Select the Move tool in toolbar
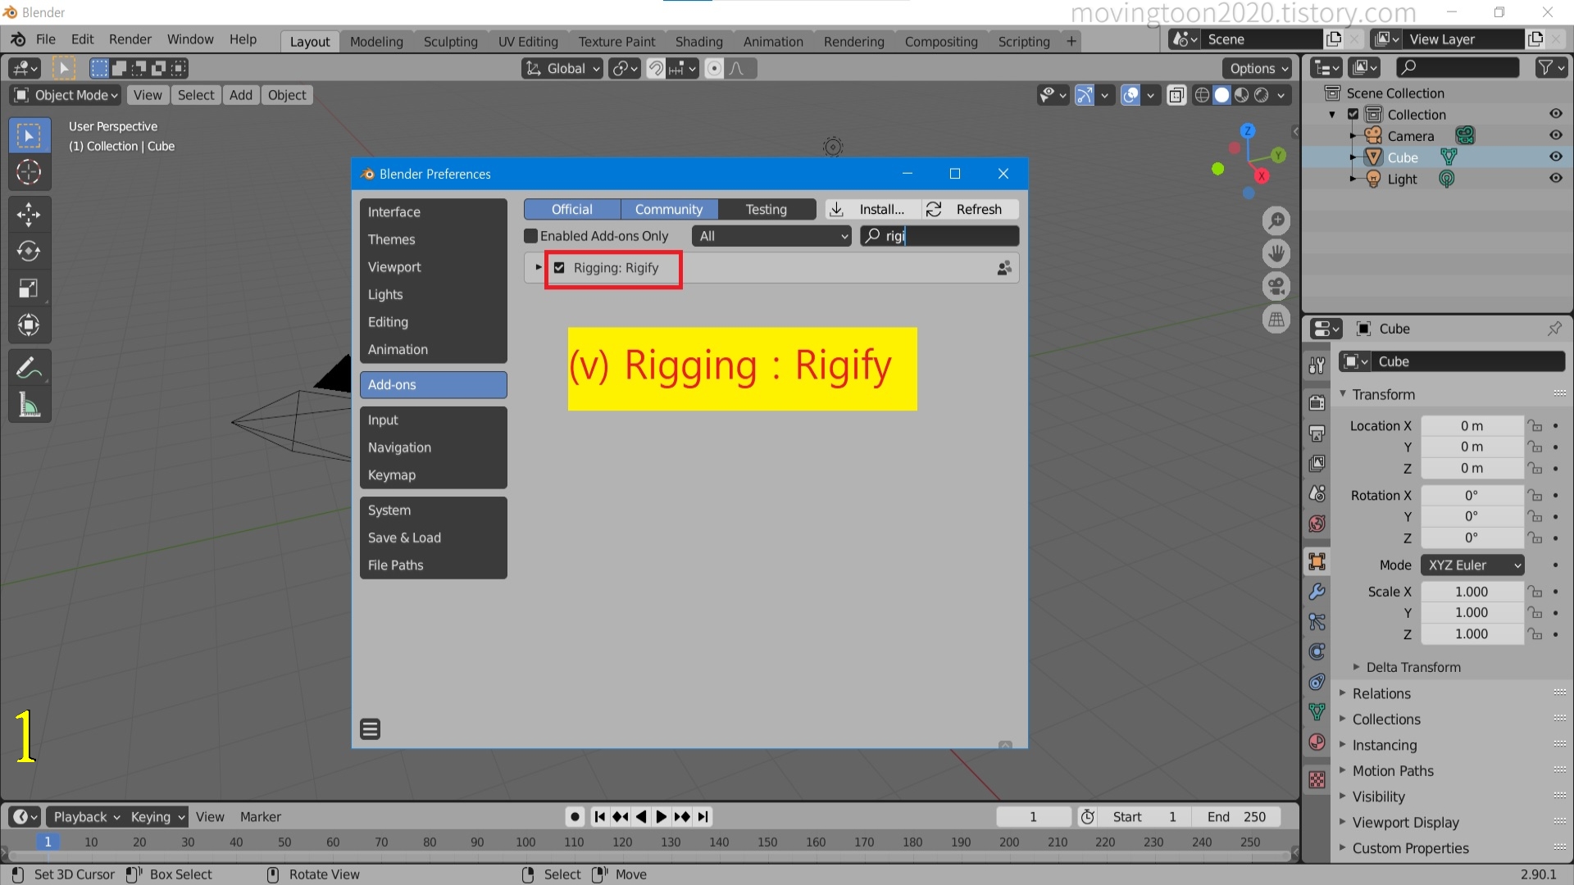The height and width of the screenshot is (885, 1574). pyautogui.click(x=29, y=215)
